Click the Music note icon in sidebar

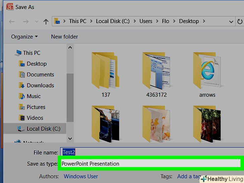pyautogui.click(x=22, y=96)
